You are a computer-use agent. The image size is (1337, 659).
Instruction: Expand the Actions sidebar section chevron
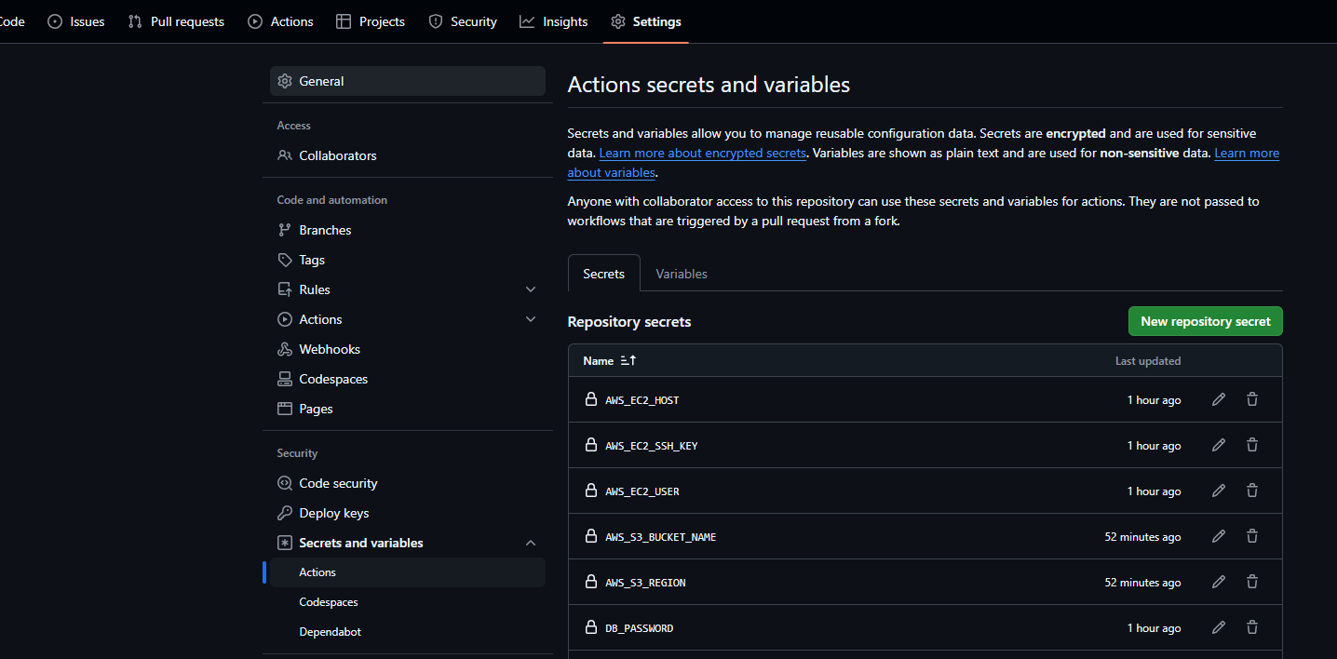[531, 319]
